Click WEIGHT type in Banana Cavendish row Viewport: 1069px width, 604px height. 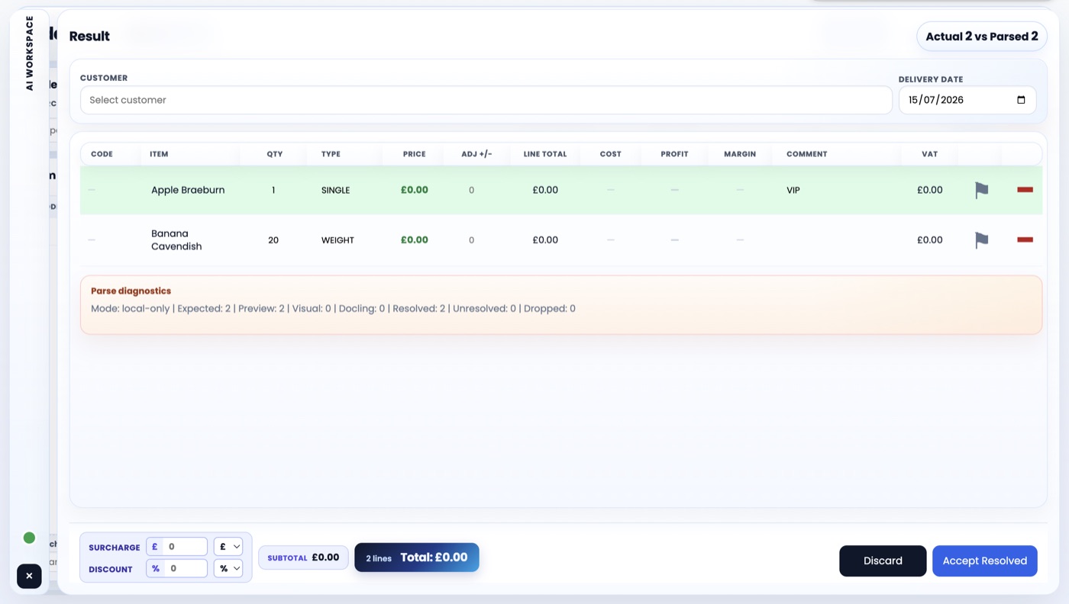[x=337, y=240]
